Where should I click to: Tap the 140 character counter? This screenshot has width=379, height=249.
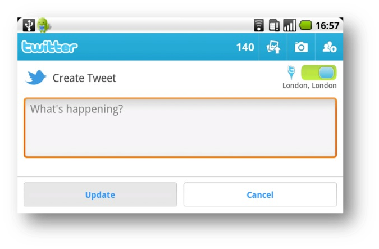[245, 47]
